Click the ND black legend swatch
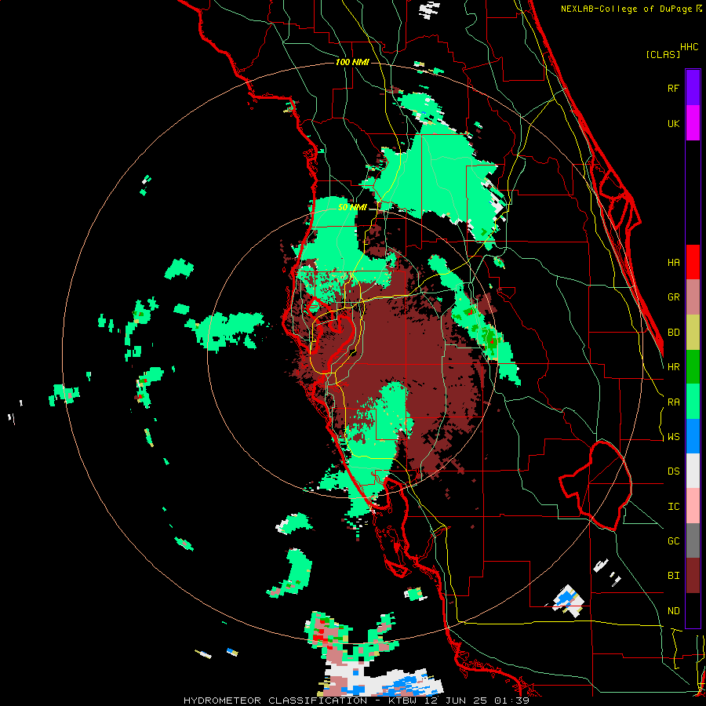Image resolution: width=706 pixels, height=706 pixels. 693,610
